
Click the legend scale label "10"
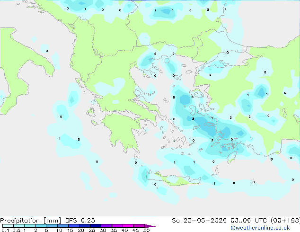pyautogui.click(x=59, y=230)
